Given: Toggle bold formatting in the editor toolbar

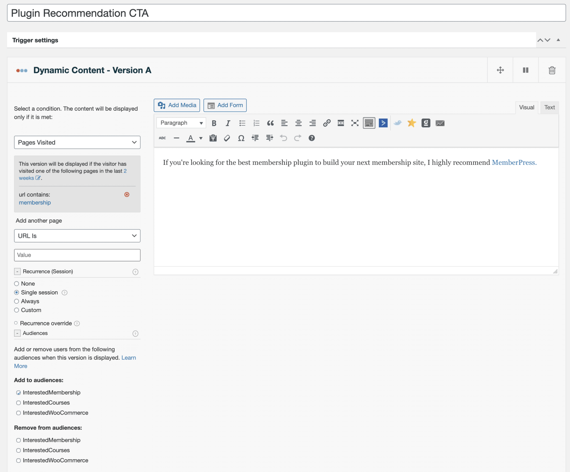Looking at the screenshot, I should (x=214, y=123).
